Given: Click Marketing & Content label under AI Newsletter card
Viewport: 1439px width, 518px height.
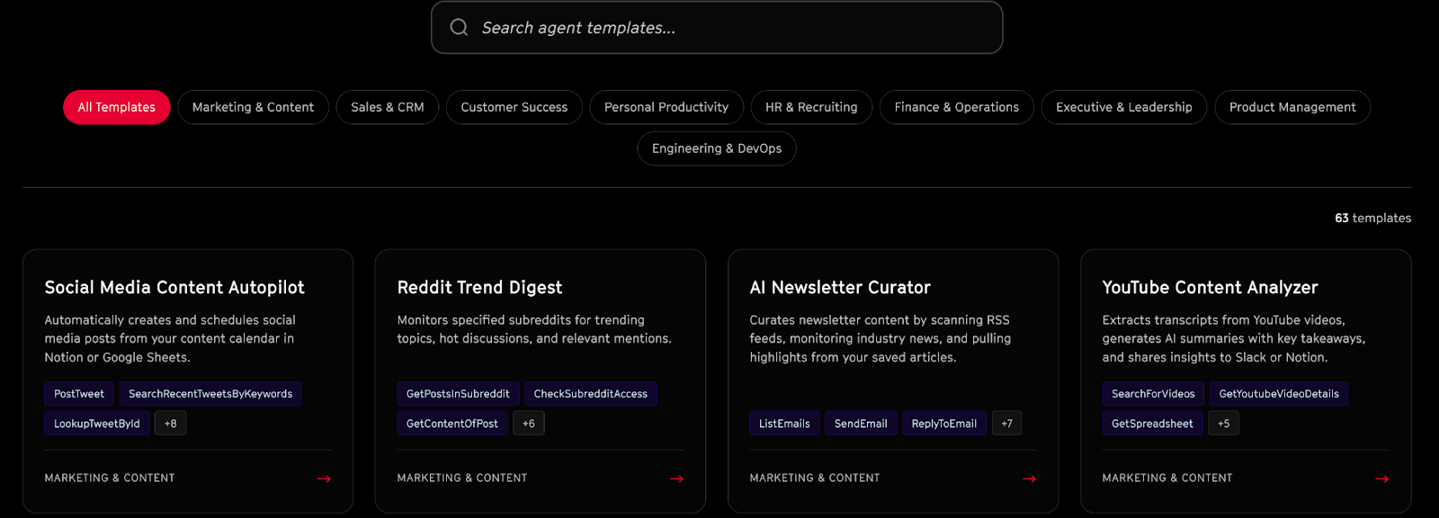Looking at the screenshot, I should click(x=815, y=478).
